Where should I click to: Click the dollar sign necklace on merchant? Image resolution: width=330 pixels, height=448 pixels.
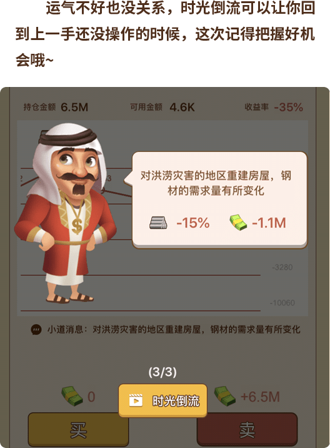pos(77,226)
